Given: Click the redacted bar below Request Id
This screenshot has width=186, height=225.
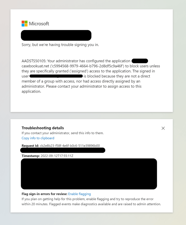Looking at the screenshot, I should pyautogui.click(x=63, y=150).
